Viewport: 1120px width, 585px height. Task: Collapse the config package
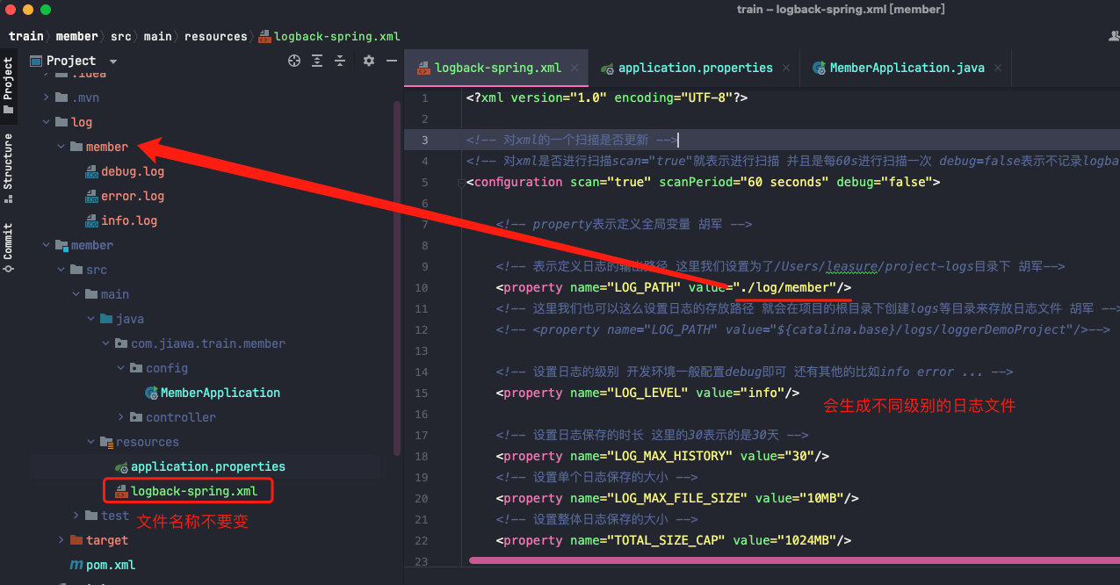[121, 368]
